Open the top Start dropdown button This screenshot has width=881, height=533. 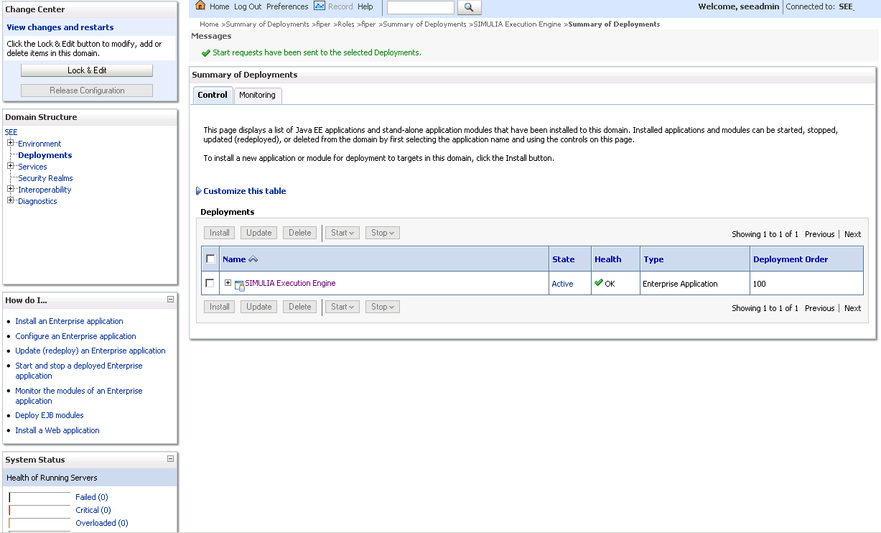click(343, 233)
